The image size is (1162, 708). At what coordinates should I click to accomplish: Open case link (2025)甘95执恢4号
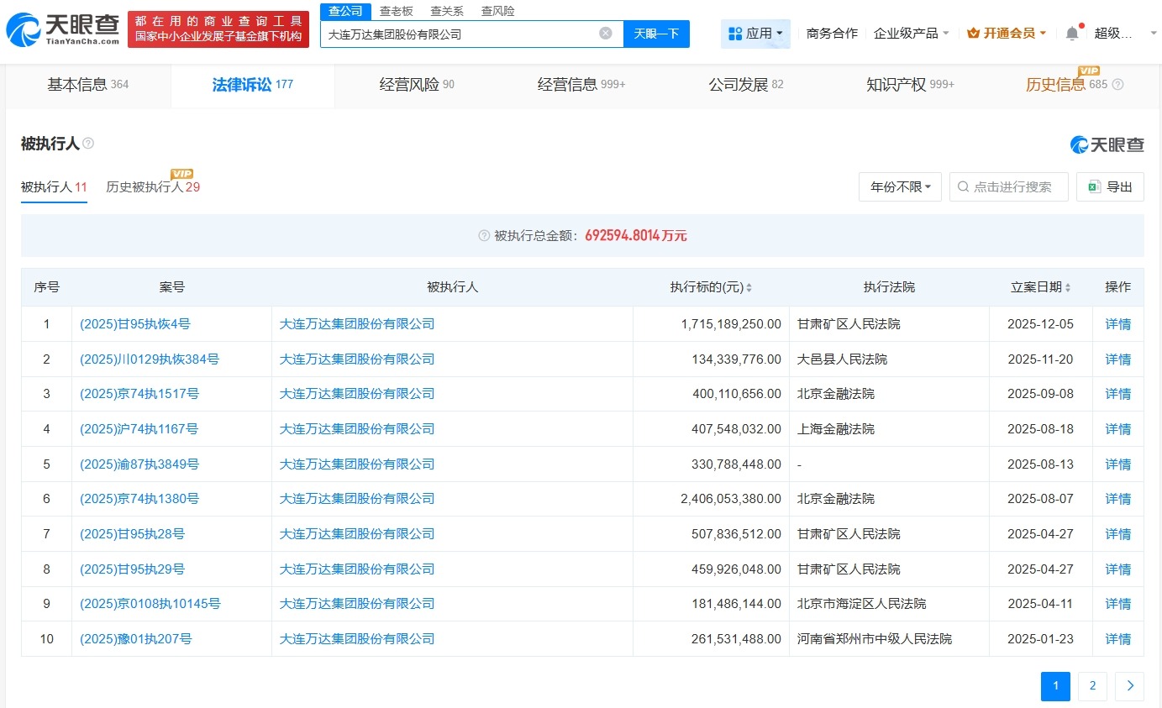click(x=135, y=323)
